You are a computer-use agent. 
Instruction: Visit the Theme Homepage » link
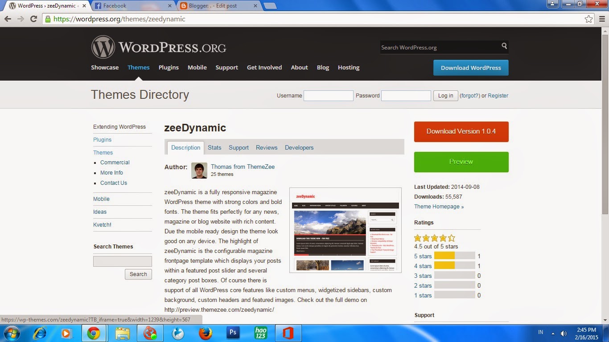tap(439, 207)
